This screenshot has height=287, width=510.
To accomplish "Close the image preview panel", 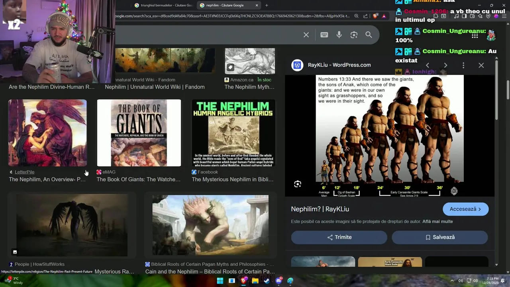I will pyautogui.click(x=481, y=65).
